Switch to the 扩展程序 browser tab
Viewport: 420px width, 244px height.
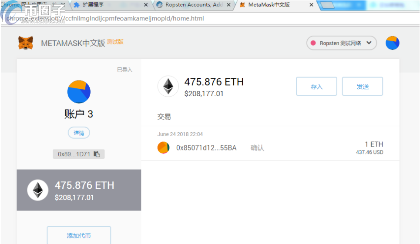tap(111, 5)
